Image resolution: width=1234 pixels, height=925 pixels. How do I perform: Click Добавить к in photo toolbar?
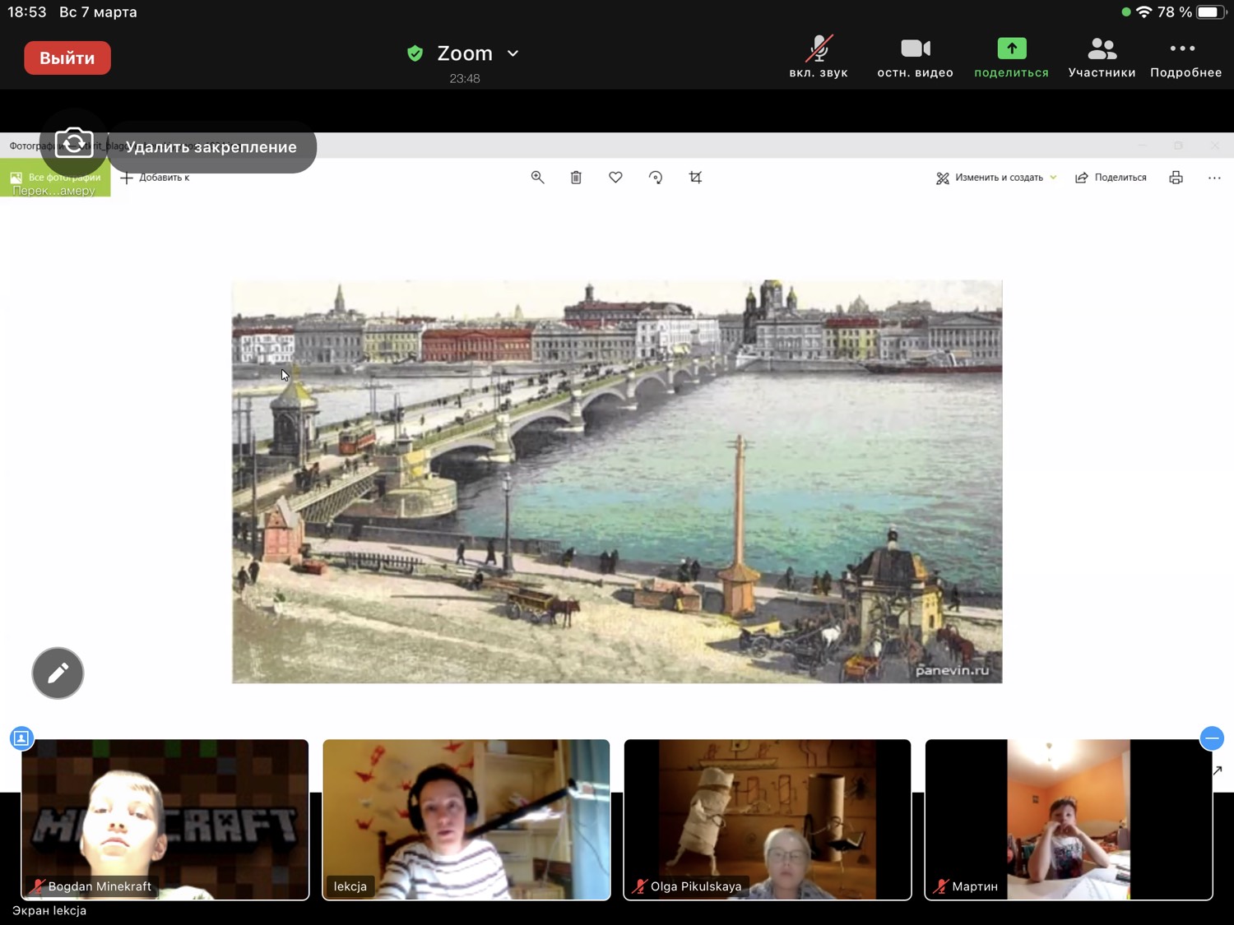pos(155,178)
